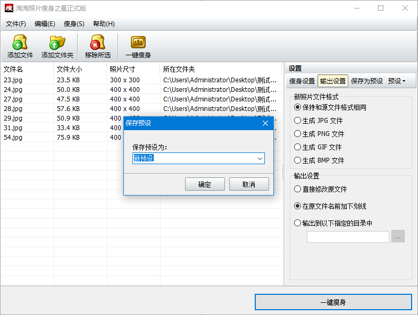Image resolution: width=418 pixels, height=315 pixels.
Task: Click the 文件名 column header
Action: point(27,69)
